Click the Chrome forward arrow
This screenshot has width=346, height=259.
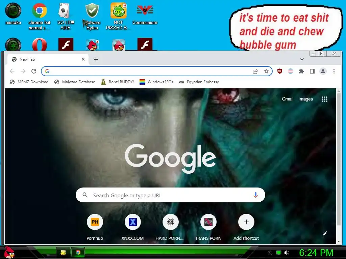[x=23, y=71]
